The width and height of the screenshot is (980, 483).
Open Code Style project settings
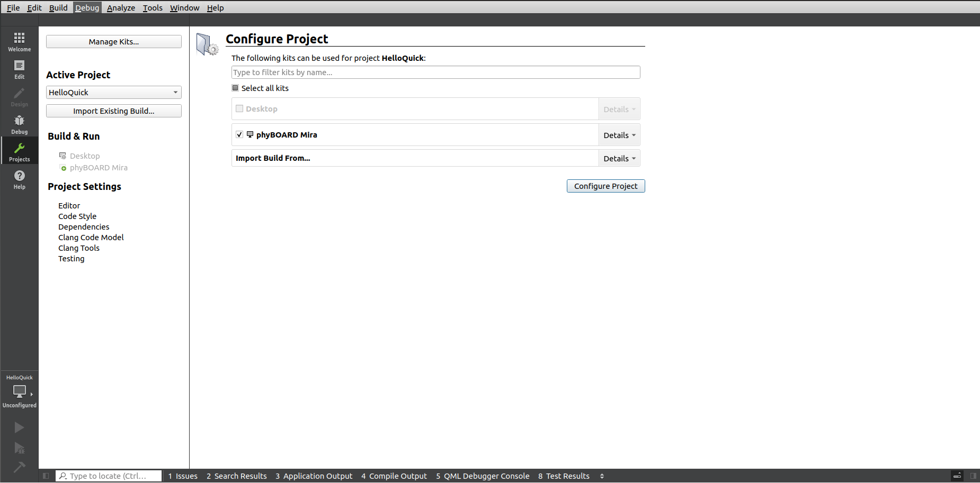77,216
